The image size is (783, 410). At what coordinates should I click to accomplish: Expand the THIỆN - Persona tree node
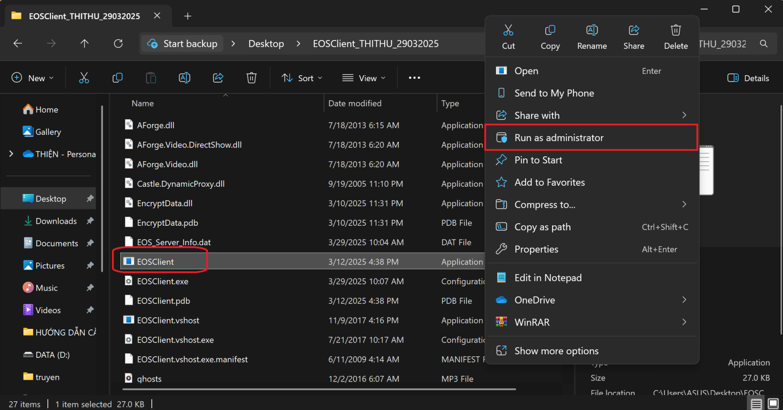coord(11,154)
